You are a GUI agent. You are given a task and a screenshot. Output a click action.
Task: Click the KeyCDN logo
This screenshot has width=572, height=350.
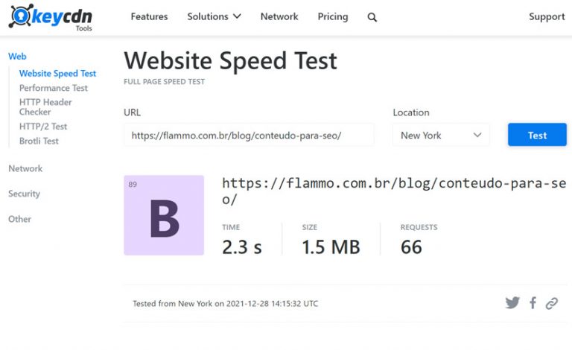pos(51,17)
